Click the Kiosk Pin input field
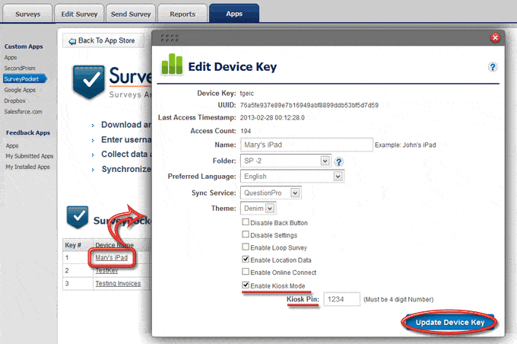This screenshot has width=517, height=344. click(x=341, y=301)
